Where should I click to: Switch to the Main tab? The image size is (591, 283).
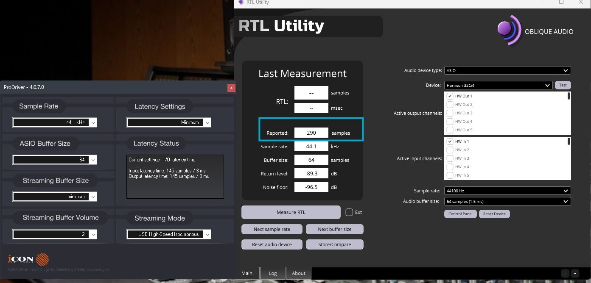[247, 273]
